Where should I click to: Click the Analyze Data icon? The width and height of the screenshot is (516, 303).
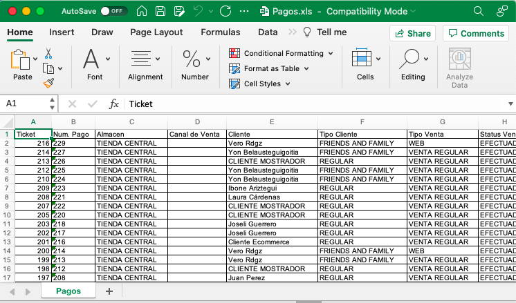tap(460, 68)
